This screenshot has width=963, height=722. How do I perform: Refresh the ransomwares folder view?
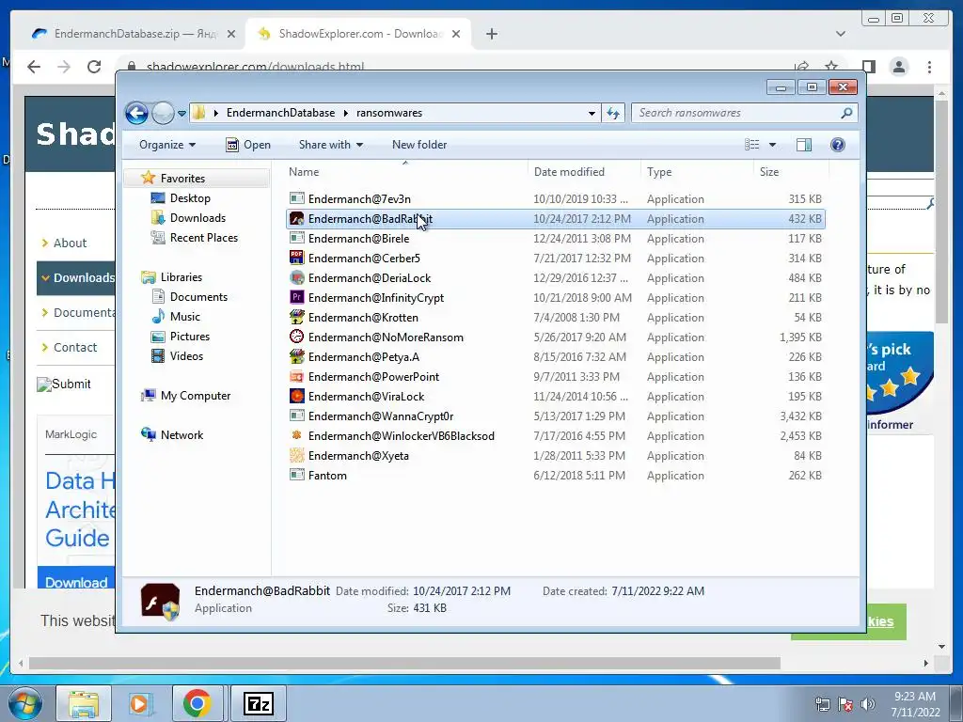click(x=613, y=113)
